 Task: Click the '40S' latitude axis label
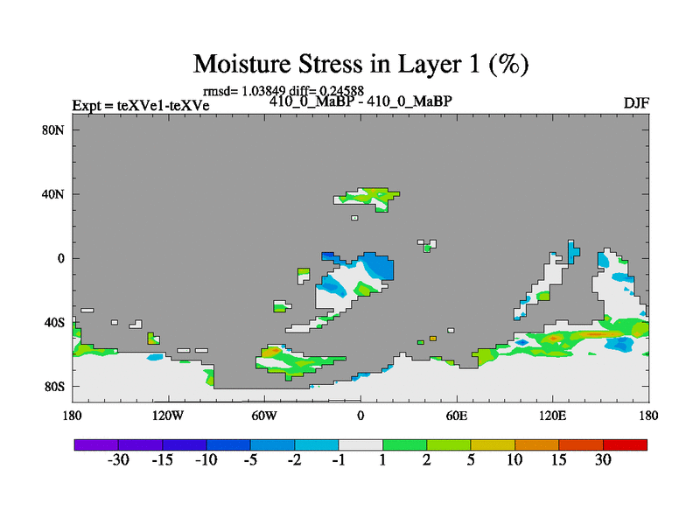click(x=54, y=322)
